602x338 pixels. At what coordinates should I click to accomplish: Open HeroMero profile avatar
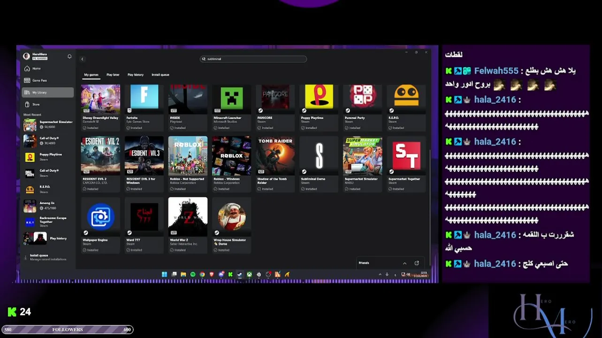point(26,56)
